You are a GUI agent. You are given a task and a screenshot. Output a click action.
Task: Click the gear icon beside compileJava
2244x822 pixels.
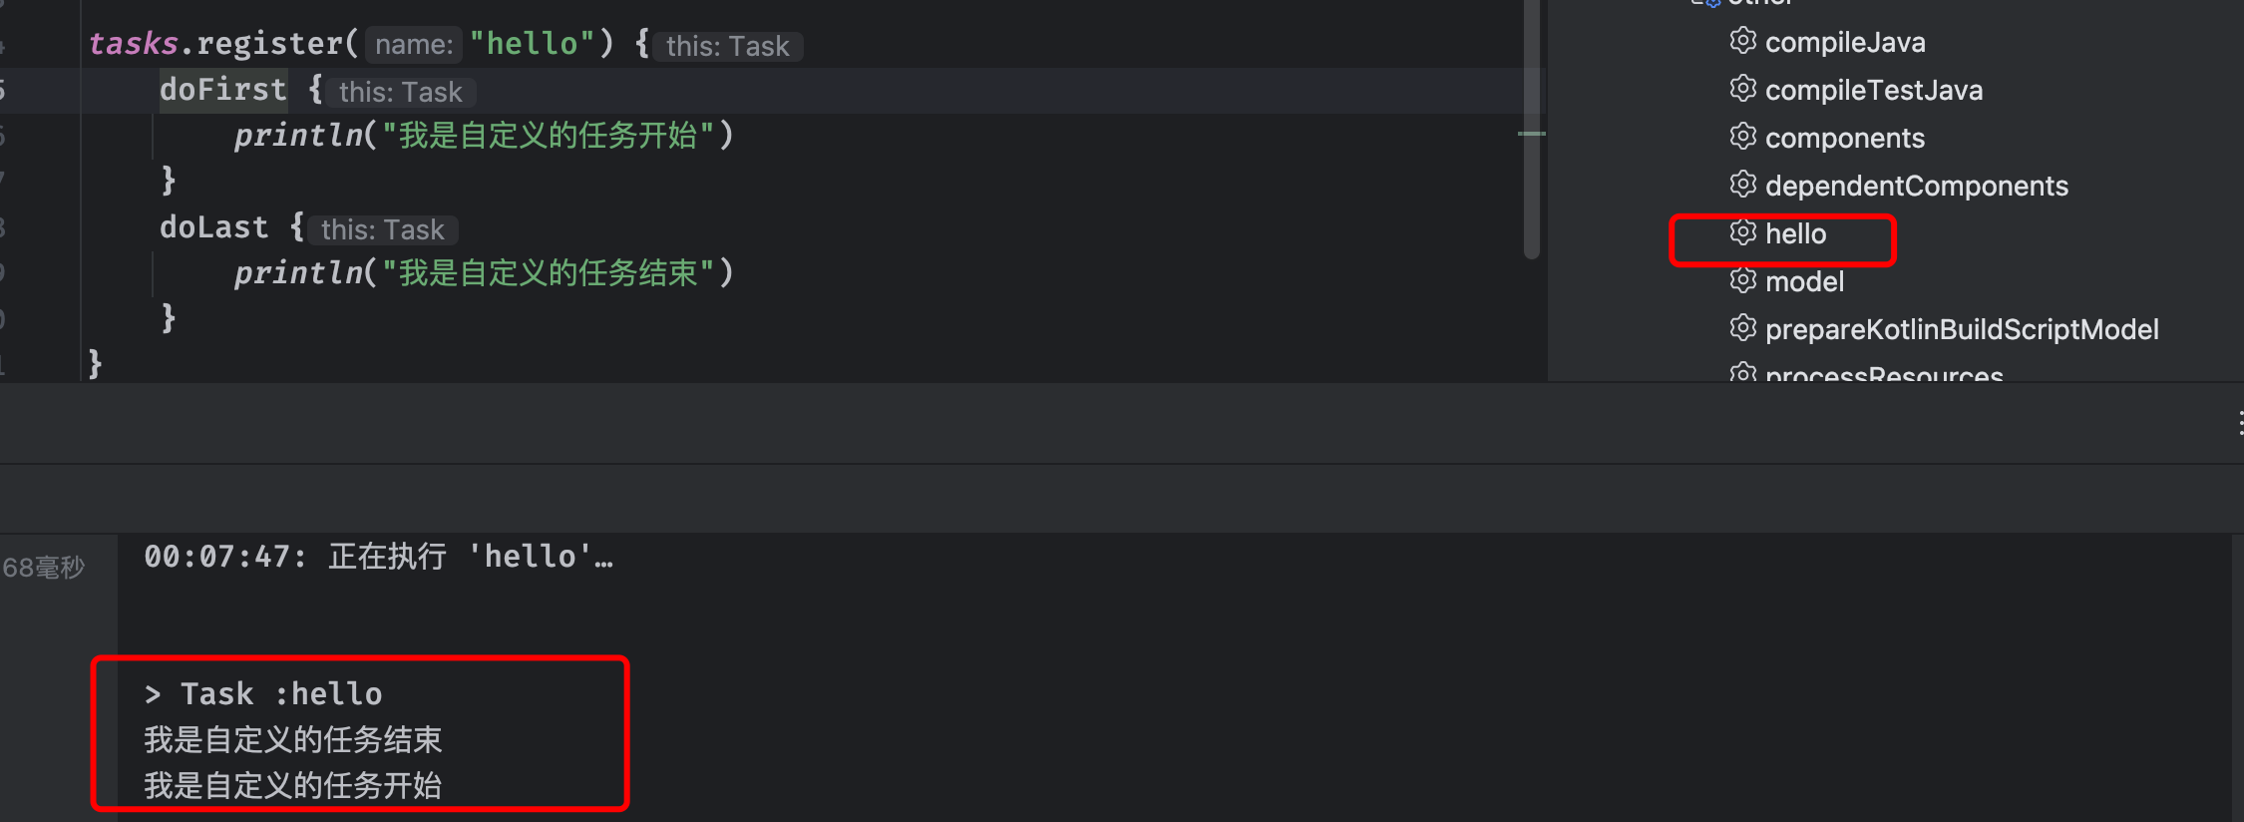1742,41
